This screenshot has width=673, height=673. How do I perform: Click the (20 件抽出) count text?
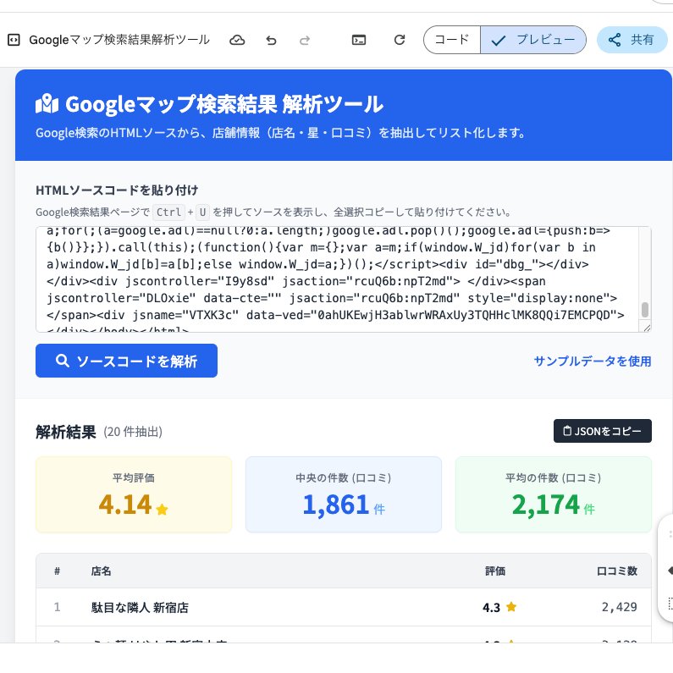(x=133, y=432)
